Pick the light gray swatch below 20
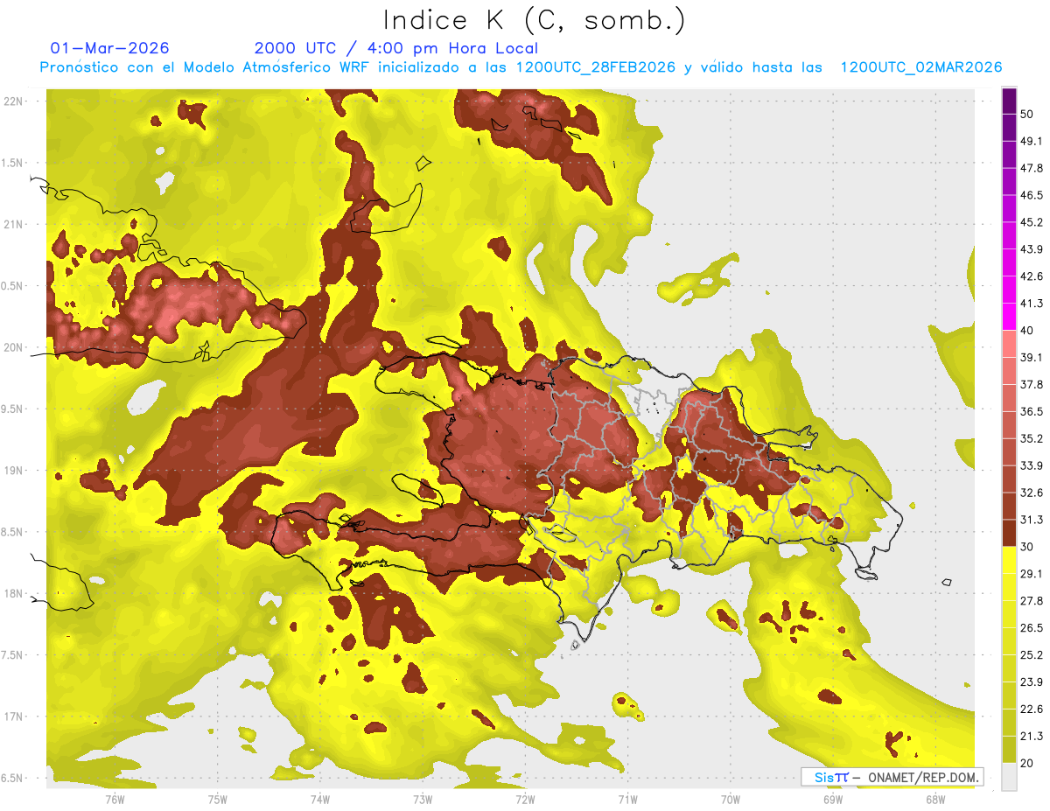 pyautogui.click(x=1009, y=776)
